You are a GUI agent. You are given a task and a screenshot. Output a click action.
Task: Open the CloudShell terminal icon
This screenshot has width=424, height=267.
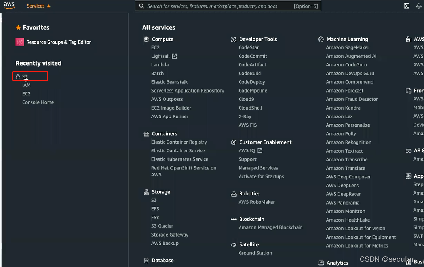407,6
